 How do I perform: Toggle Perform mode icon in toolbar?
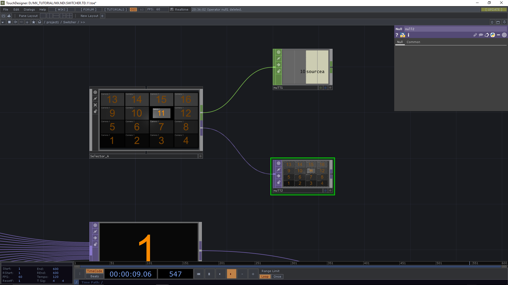(x=3, y=16)
